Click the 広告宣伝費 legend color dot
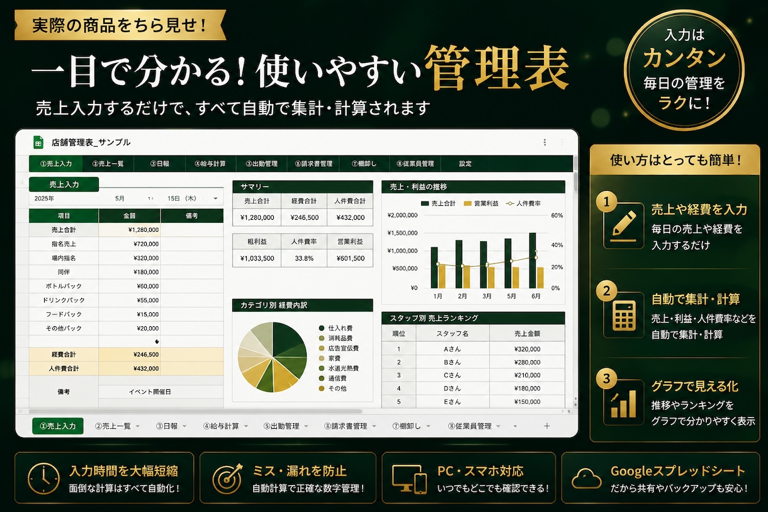The image size is (768, 512). (322, 348)
